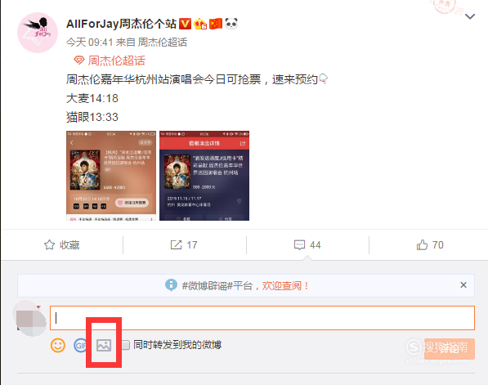The height and width of the screenshot is (385, 488).
Task: Enable 同时转发到我的微博 checkbox
Action: (x=125, y=345)
